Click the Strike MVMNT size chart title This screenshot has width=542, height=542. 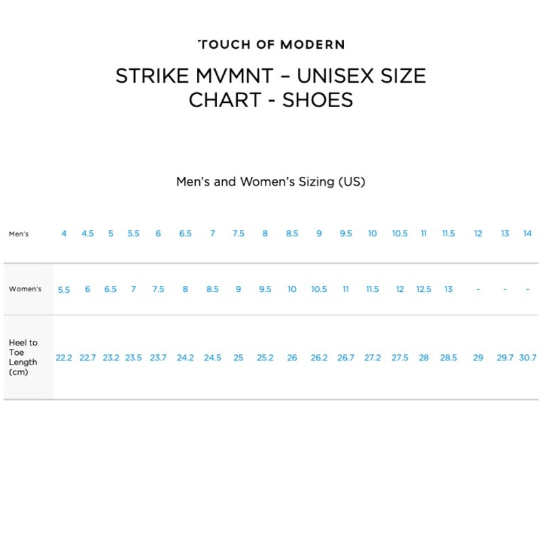(271, 87)
